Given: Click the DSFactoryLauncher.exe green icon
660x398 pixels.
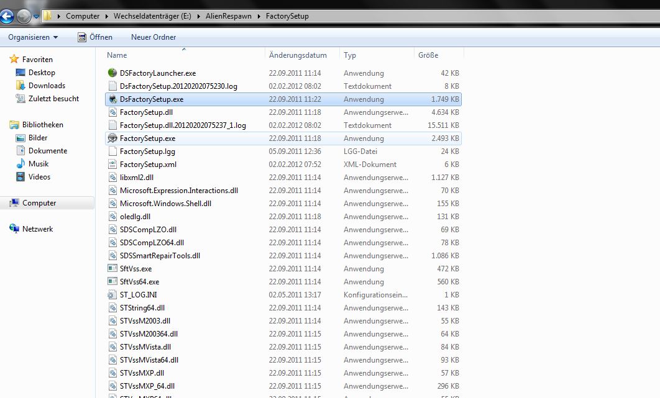Looking at the screenshot, I should coord(112,73).
